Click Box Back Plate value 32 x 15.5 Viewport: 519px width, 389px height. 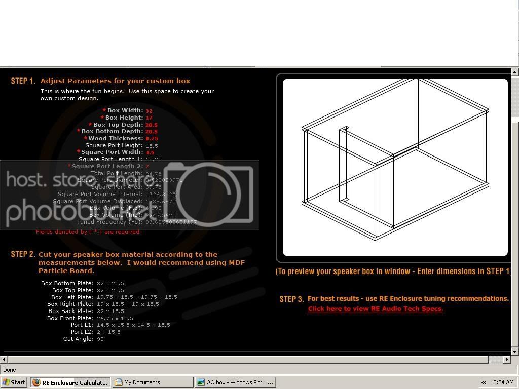110,312
